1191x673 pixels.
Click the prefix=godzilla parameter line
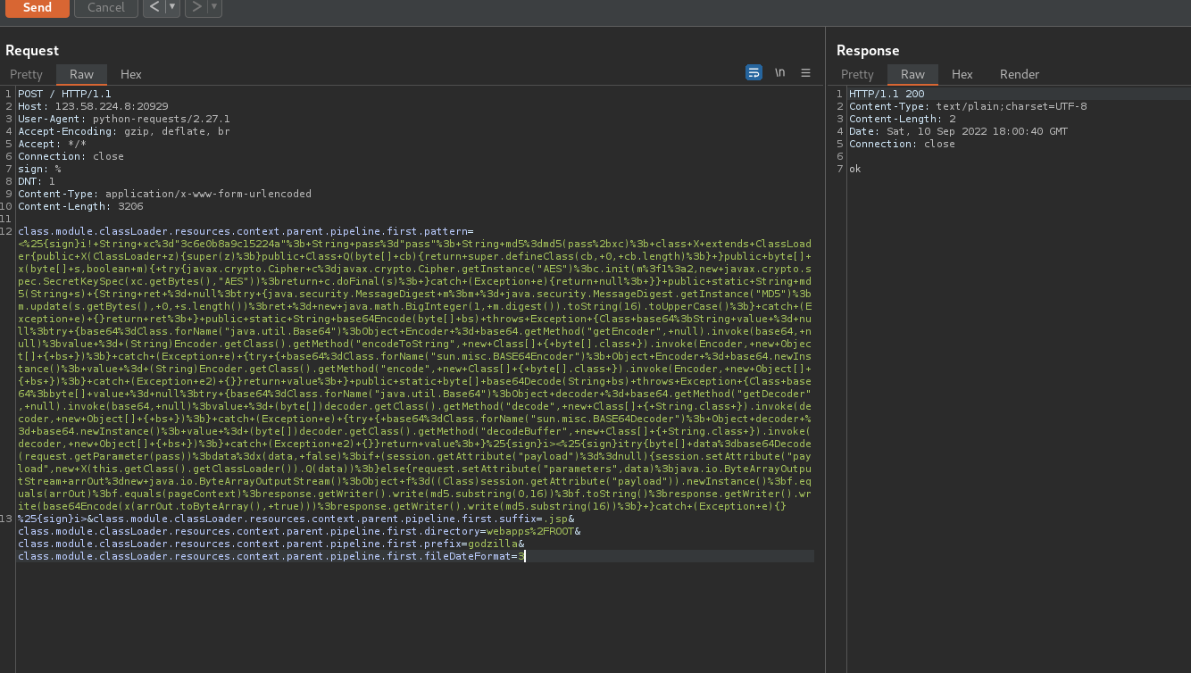coord(271,544)
